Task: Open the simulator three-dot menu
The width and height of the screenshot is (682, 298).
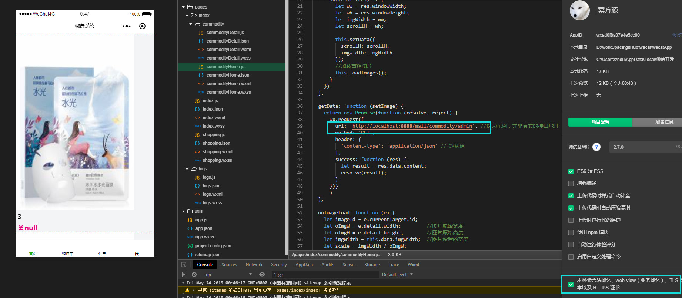Action: [127, 26]
